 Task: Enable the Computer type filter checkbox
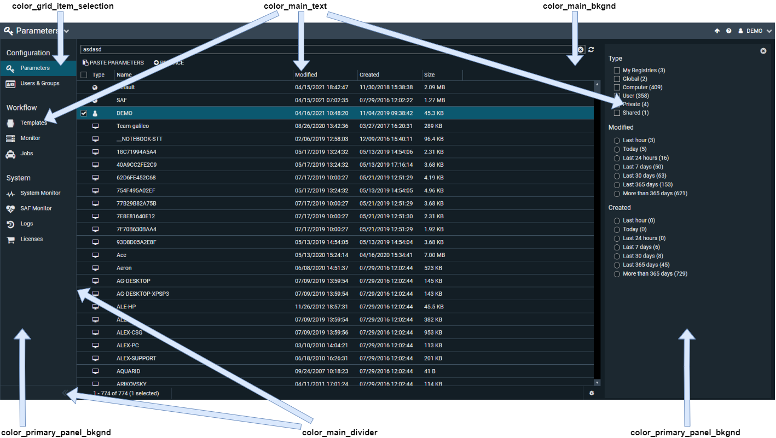pyautogui.click(x=617, y=87)
